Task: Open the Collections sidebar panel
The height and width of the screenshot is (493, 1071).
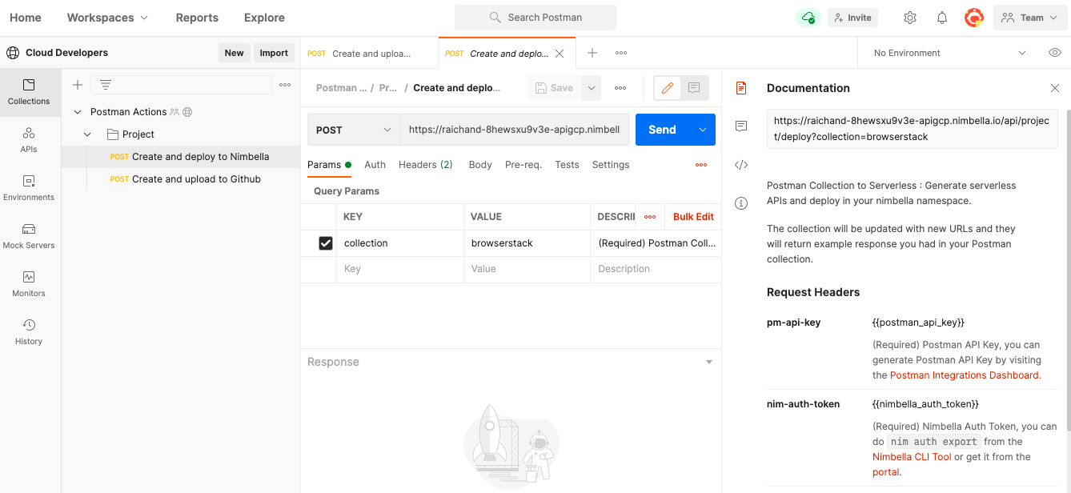Action: coord(29,92)
